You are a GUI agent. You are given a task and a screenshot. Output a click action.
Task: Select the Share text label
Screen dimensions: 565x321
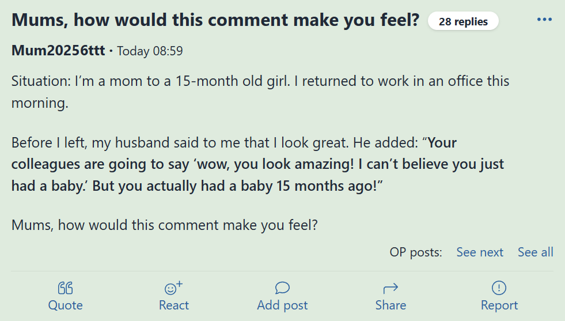(390, 305)
